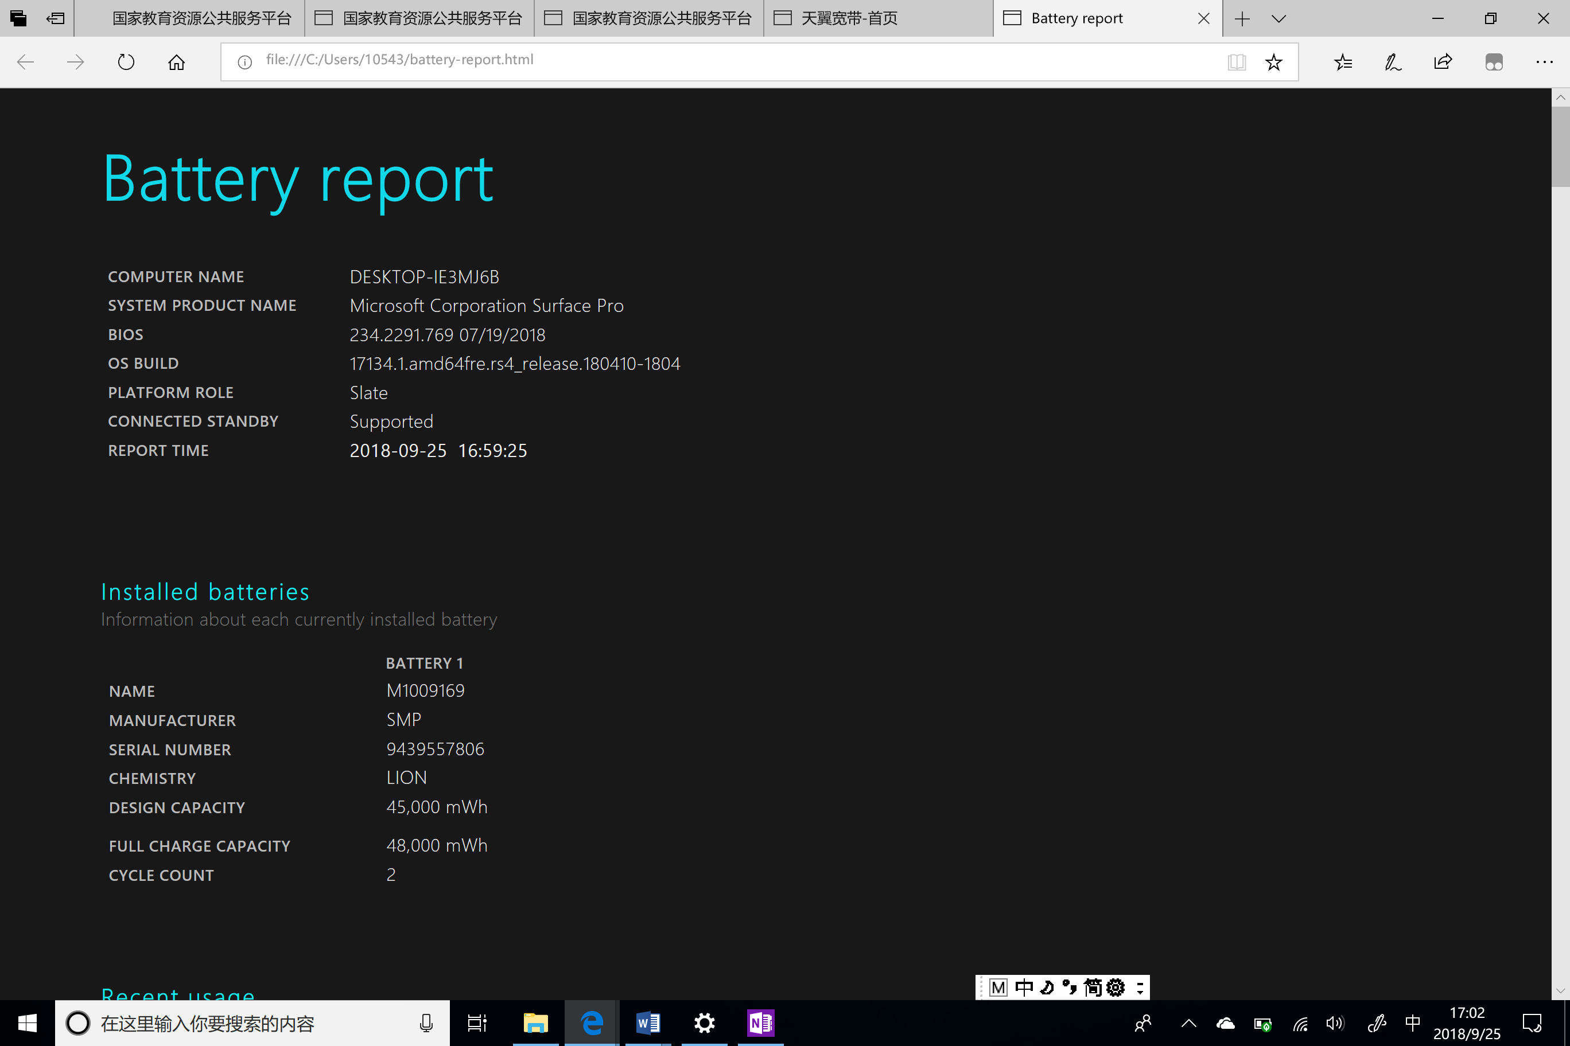
Task: Click the browser Forward arrow
Action: pos(75,62)
